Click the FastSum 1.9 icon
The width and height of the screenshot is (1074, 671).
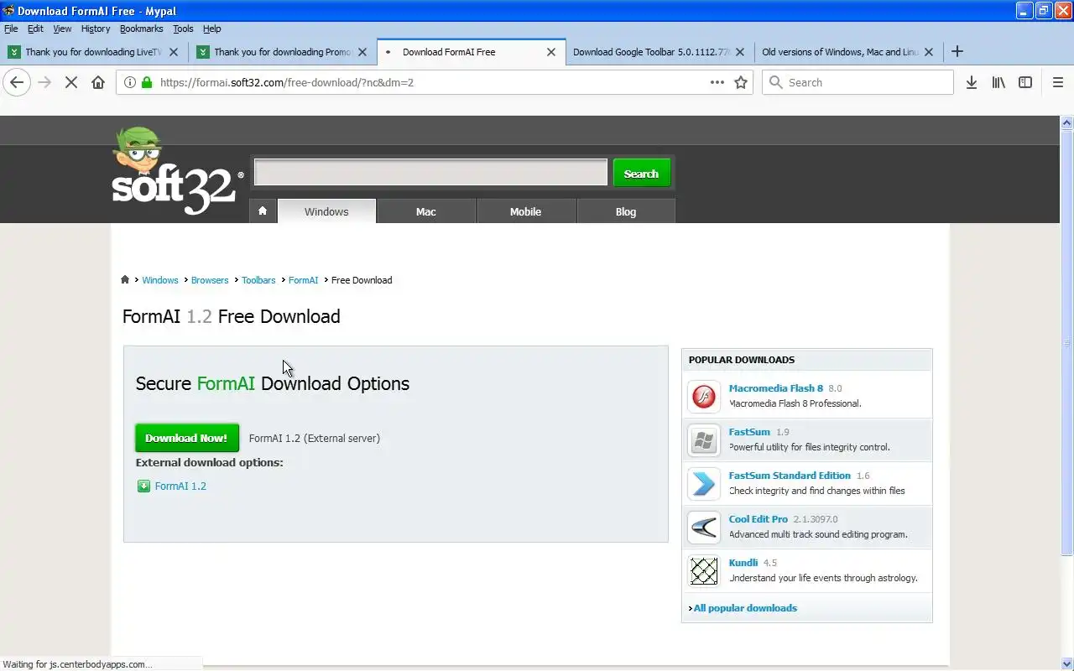click(704, 440)
